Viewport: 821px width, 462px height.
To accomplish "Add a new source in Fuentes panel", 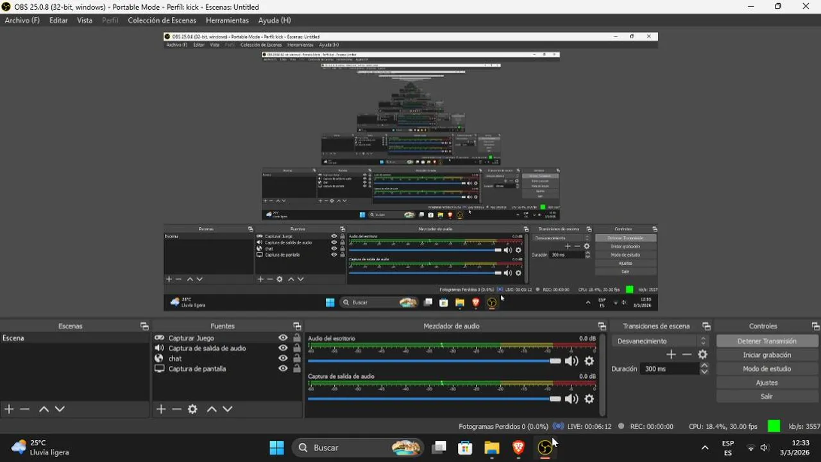I will coord(161,409).
